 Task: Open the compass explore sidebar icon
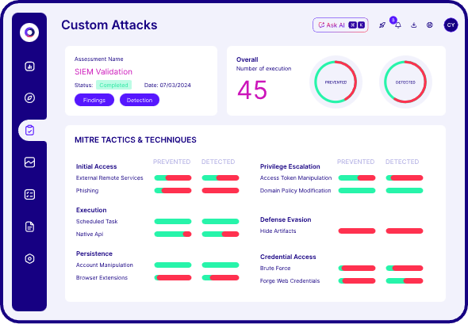click(29, 98)
